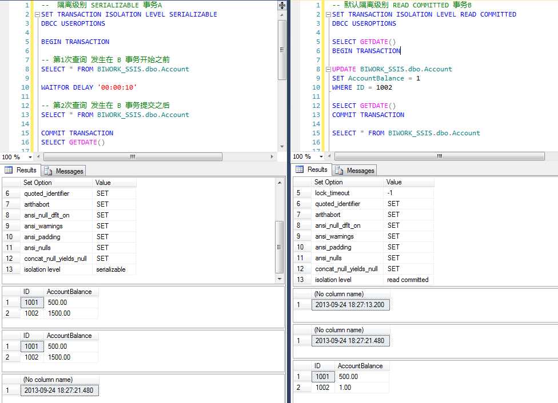The width and height of the screenshot is (558, 403).
Task: Switch to Messages tab in left query pane
Action: point(64,171)
